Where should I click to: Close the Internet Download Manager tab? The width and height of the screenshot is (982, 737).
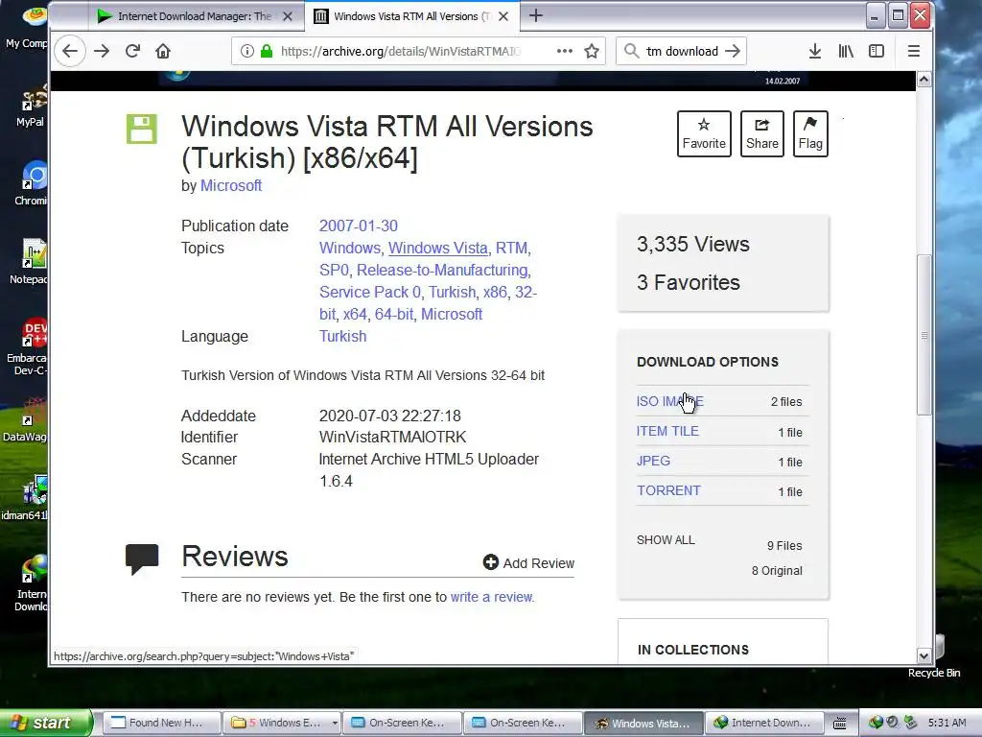tap(288, 16)
